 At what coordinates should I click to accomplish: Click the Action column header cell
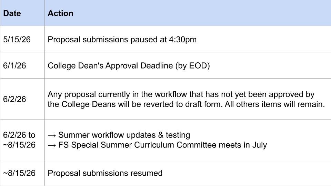click(x=60, y=13)
